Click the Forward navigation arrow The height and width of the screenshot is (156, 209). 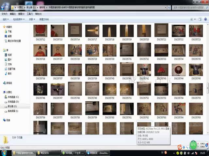[7, 8]
